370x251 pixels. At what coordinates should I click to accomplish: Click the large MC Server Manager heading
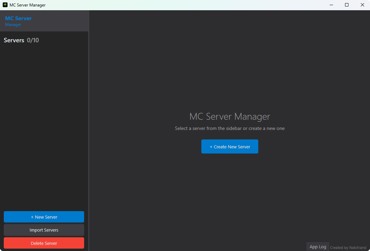pyautogui.click(x=230, y=117)
